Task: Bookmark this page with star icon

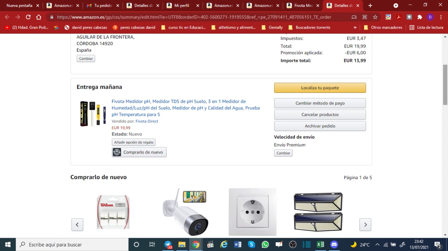Action: point(375,17)
